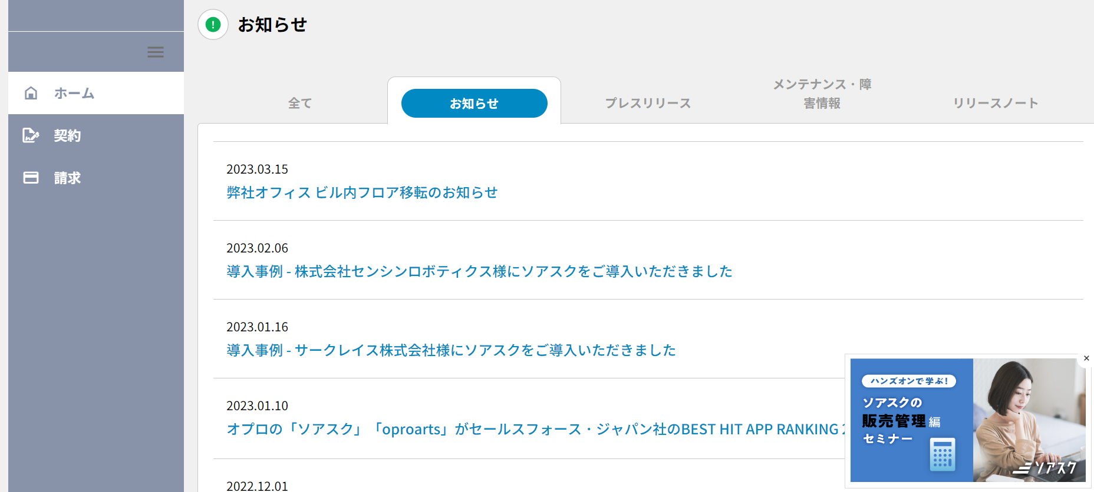Open the 請求 menu item
This screenshot has height=492, width=1094.
[x=67, y=178]
